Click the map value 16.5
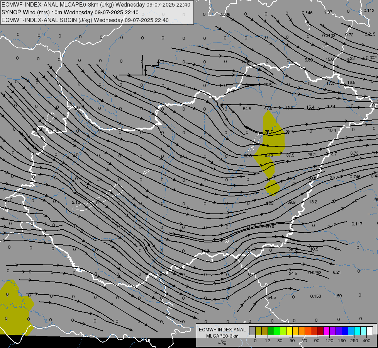The image size is (378, 348). [351, 82]
